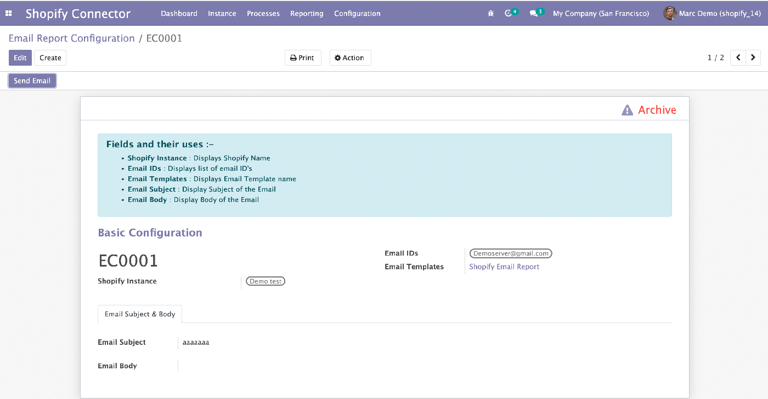The width and height of the screenshot is (768, 399).
Task: Open the Reporting menu
Action: pos(307,13)
